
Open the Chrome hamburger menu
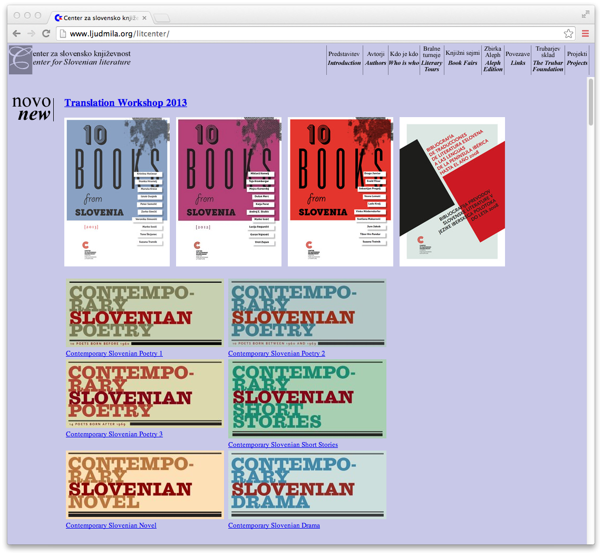coord(585,34)
